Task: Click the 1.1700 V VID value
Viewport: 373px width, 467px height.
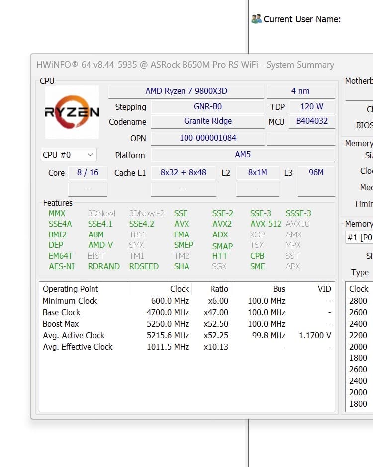Action: click(x=315, y=335)
